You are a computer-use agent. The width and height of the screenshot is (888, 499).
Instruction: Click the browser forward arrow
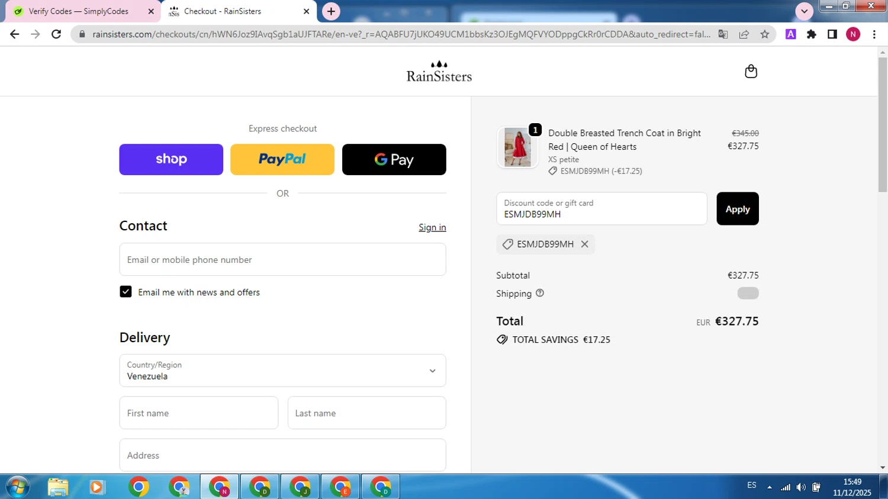36,34
